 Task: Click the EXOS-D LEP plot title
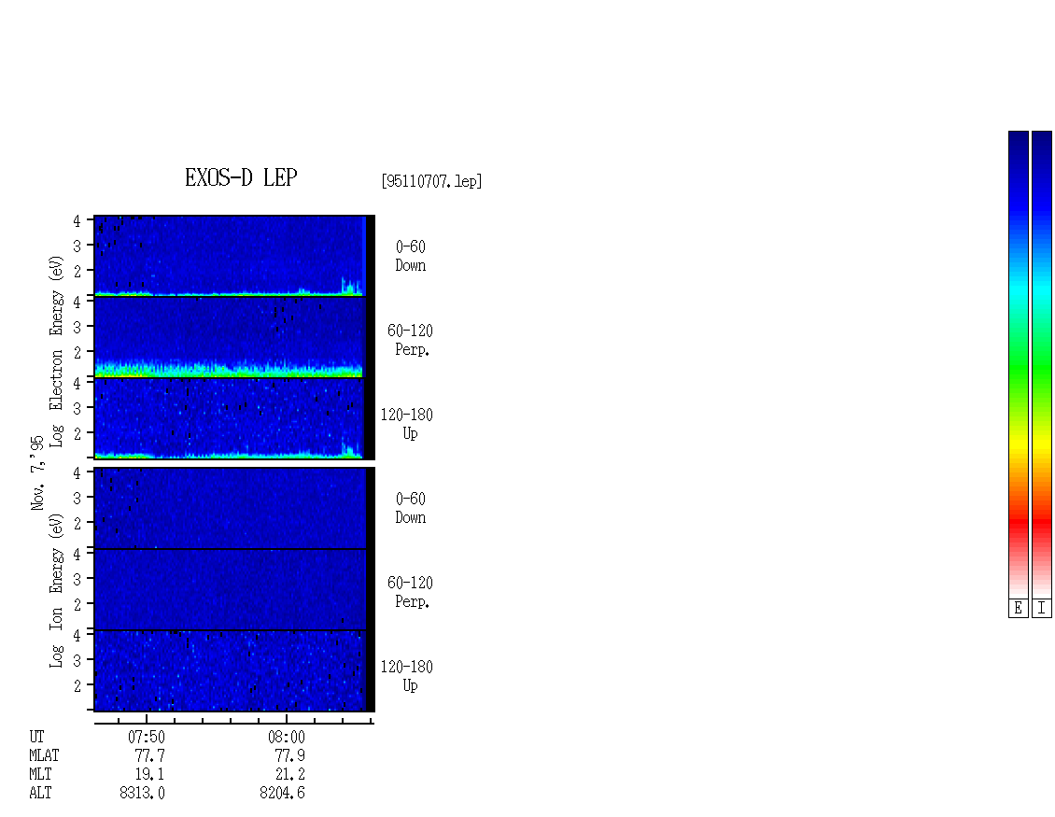[x=241, y=177]
